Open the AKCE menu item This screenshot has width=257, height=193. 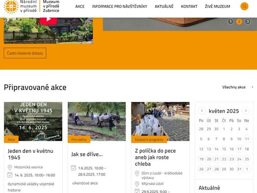click(x=80, y=7)
